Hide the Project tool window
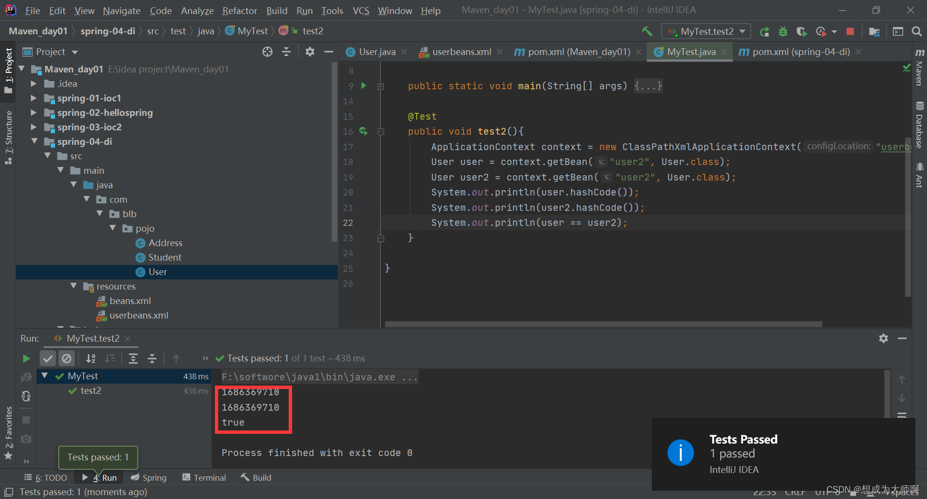The height and width of the screenshot is (499, 927). [329, 52]
